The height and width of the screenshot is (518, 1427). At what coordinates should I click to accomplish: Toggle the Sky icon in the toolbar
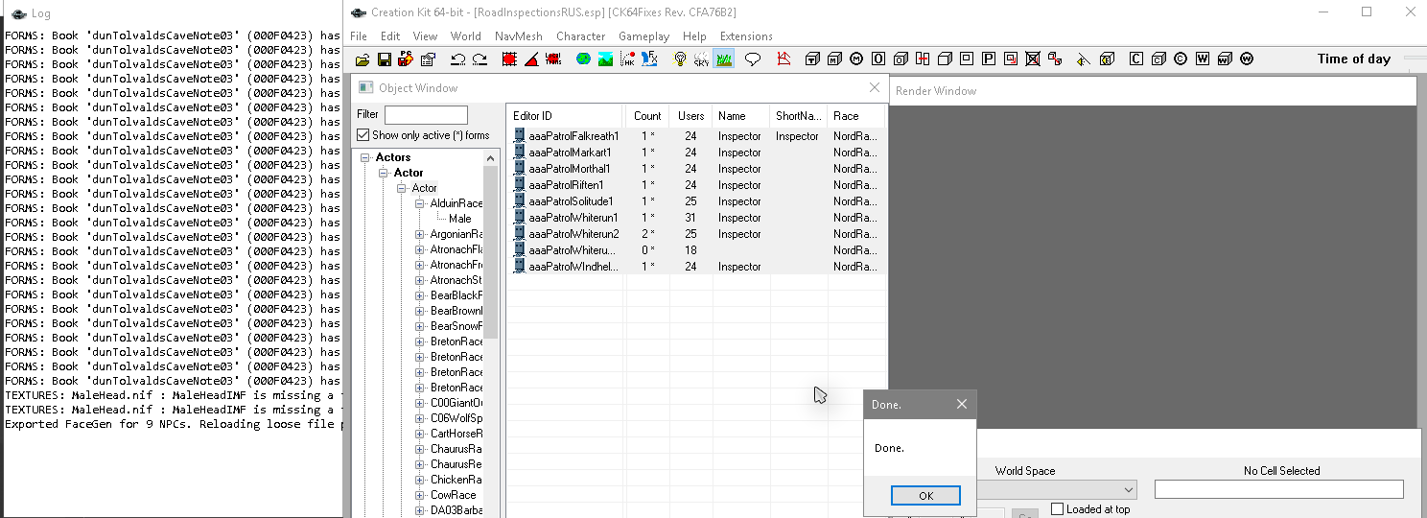pos(702,59)
